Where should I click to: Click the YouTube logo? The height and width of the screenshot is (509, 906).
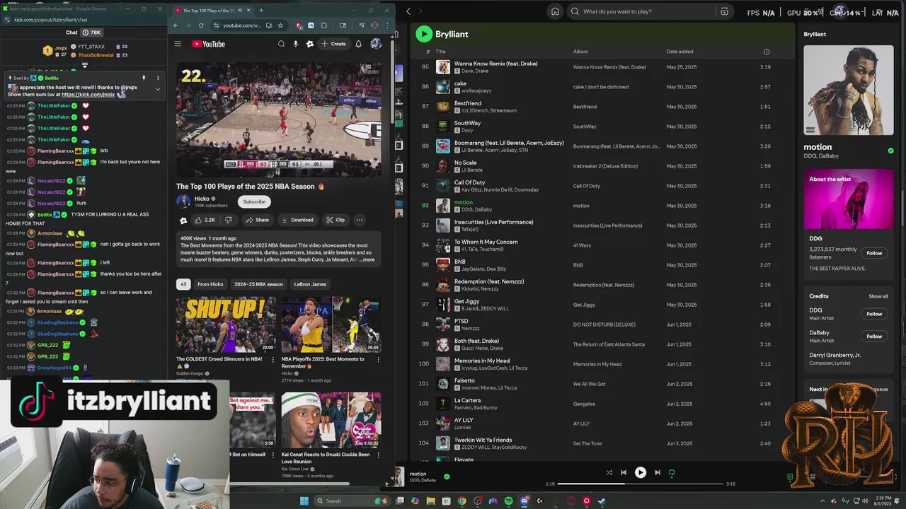pos(208,44)
